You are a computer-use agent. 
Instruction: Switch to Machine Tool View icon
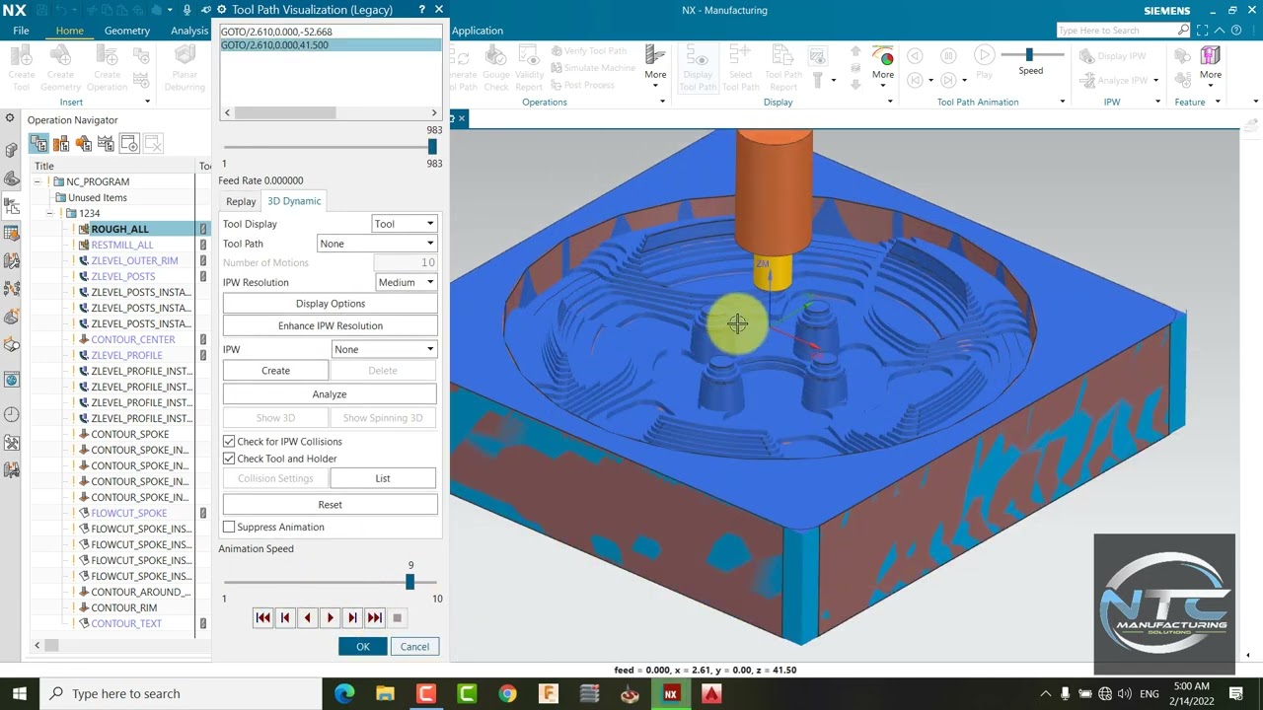(61, 144)
